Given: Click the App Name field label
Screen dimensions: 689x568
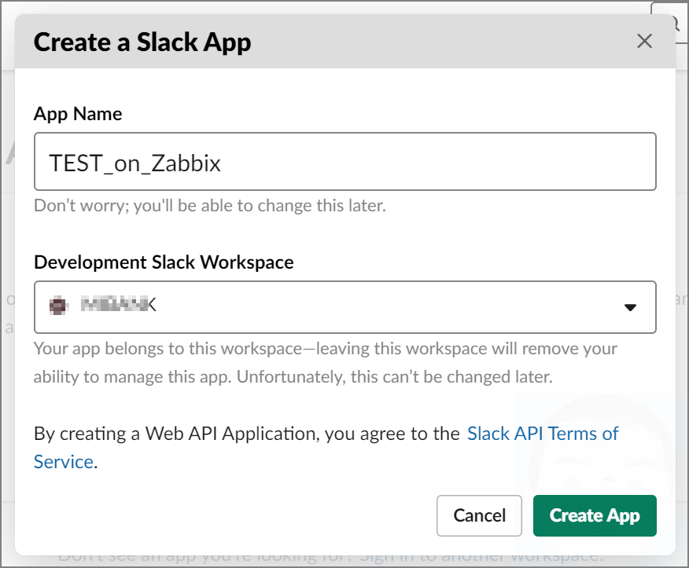Looking at the screenshot, I should (x=77, y=114).
